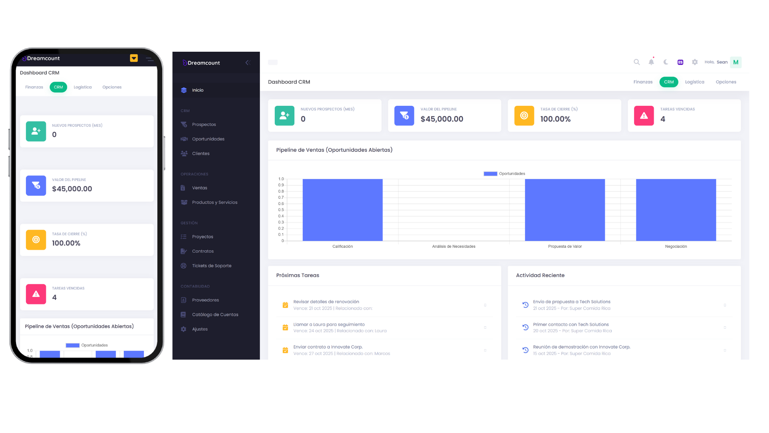Switch to the Finanzas tab
The image size is (769, 433).
coord(643,82)
